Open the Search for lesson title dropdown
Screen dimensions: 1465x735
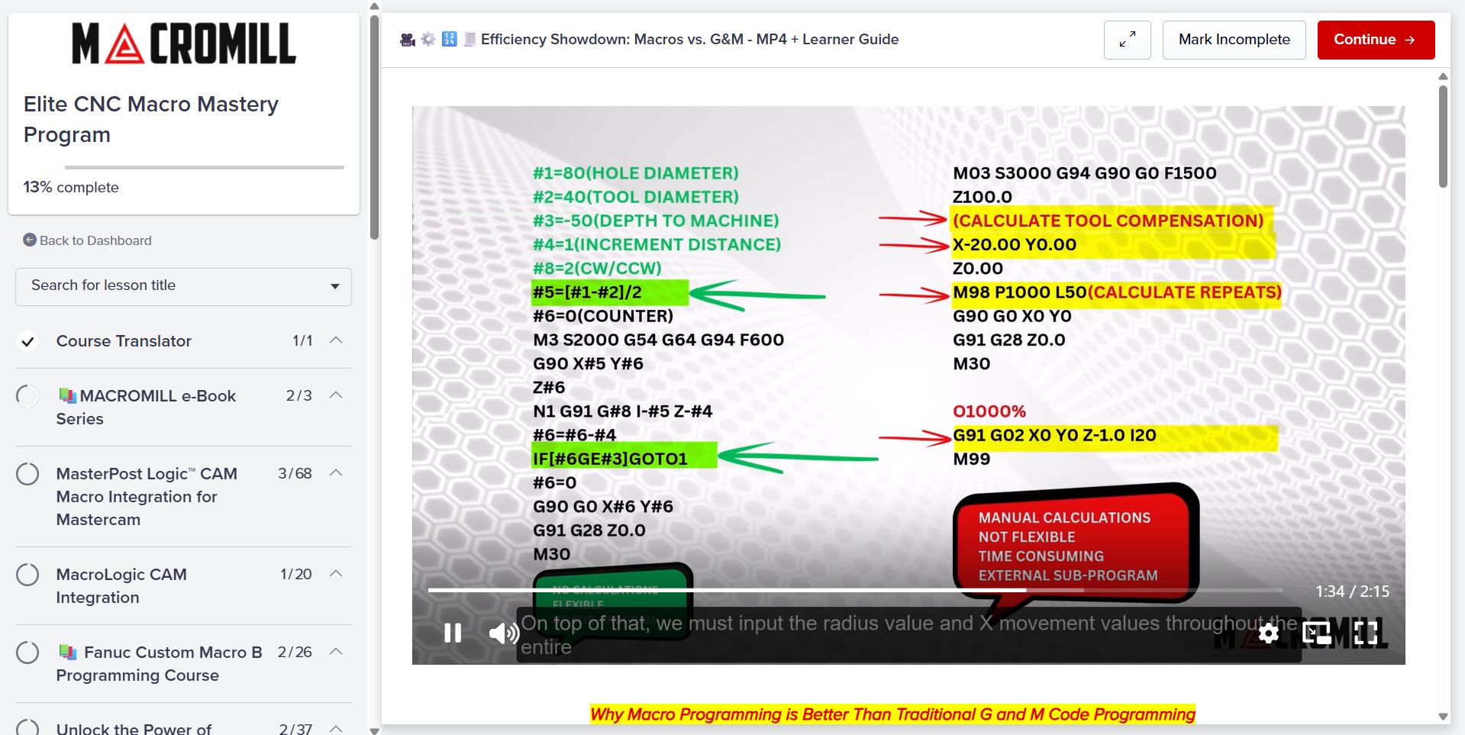(183, 286)
